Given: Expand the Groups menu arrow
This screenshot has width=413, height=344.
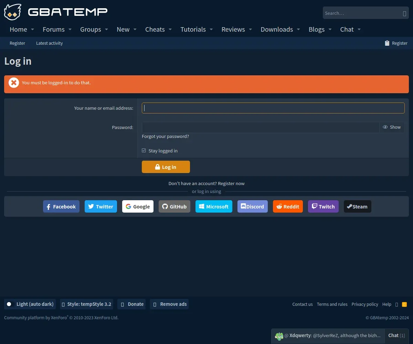Looking at the screenshot, I should coord(106,30).
